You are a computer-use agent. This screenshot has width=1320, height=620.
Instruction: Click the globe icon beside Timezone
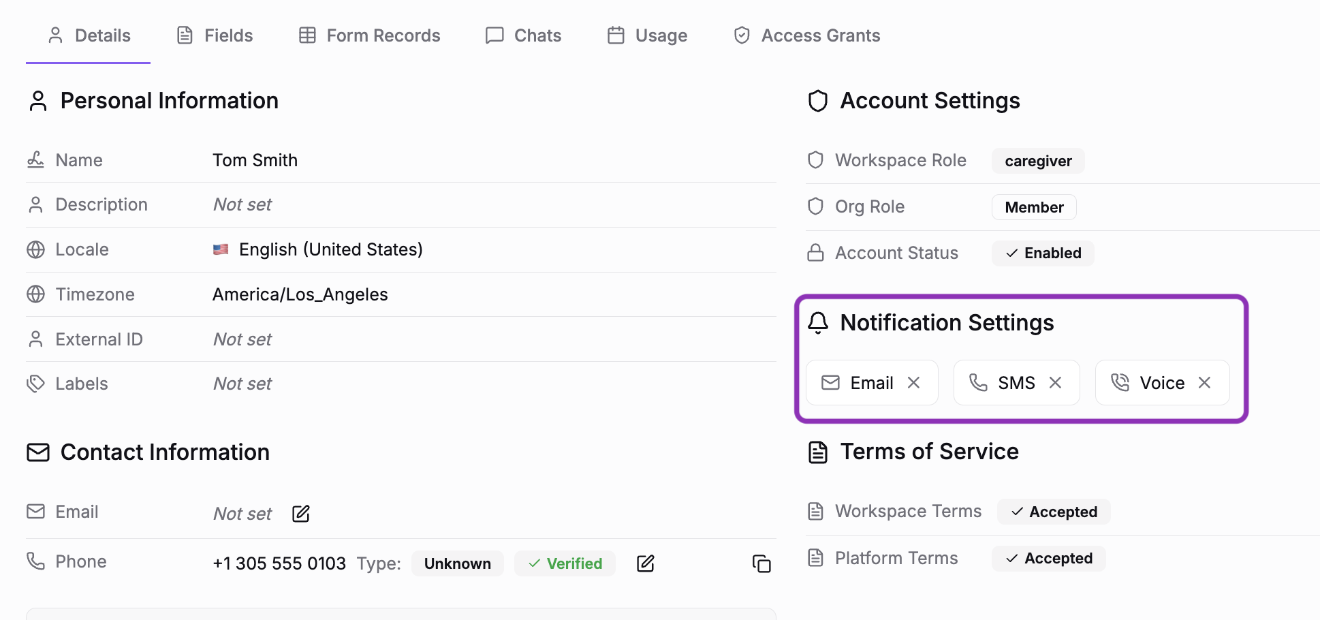[36, 294]
